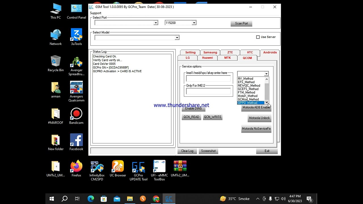
Task: Open the #MAROOF folder
Action: click(56, 116)
